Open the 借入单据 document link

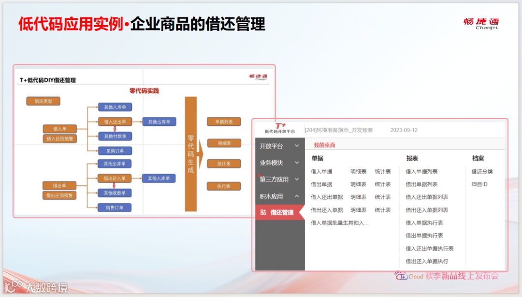pos(321,172)
